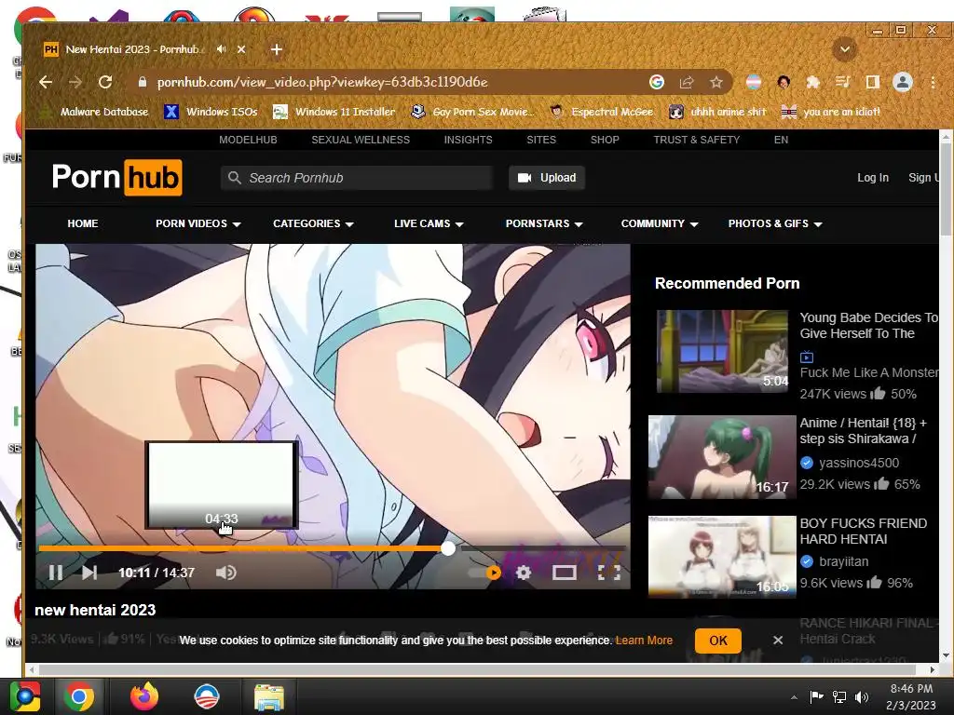Open the Windows 11 Installer bookmark
This screenshot has width=954, height=715.
coord(334,112)
